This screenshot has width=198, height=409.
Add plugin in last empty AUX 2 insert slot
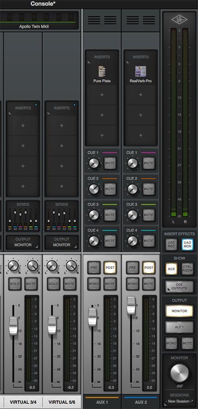tap(140, 135)
